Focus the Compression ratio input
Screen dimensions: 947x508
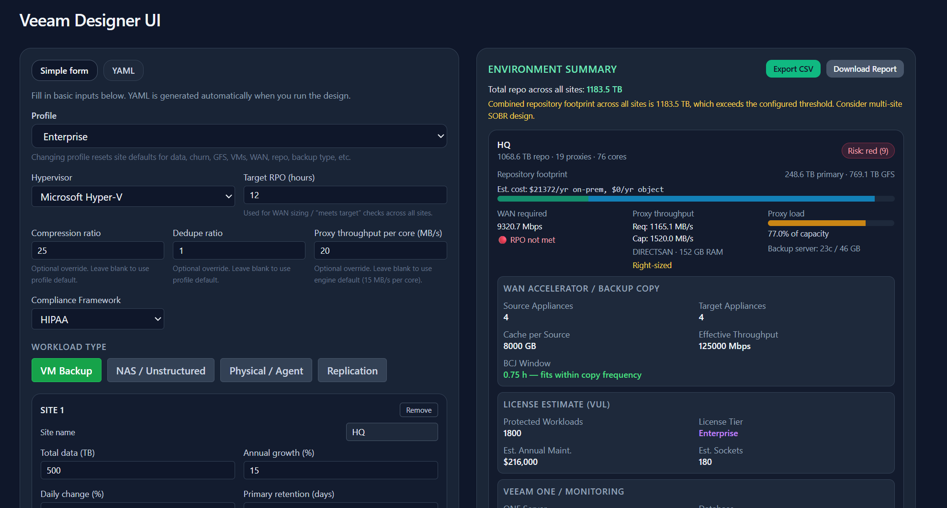98,250
